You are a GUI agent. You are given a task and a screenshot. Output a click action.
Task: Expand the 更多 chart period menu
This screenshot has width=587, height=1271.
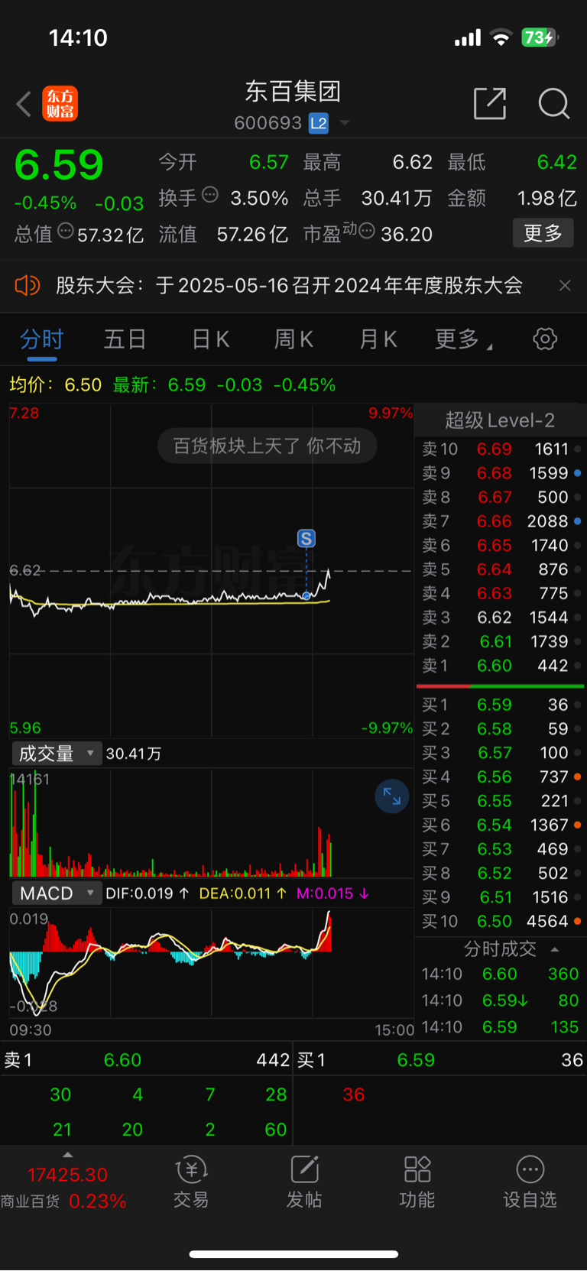point(463,339)
